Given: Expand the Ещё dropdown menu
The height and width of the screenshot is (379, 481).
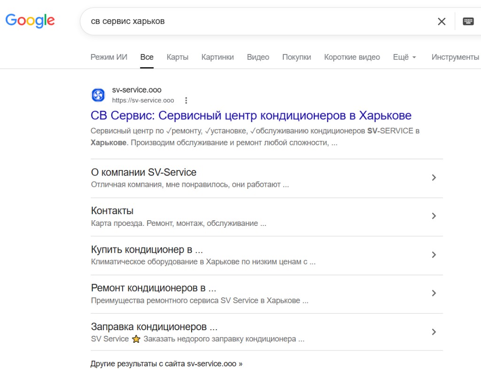Looking at the screenshot, I should pos(404,57).
